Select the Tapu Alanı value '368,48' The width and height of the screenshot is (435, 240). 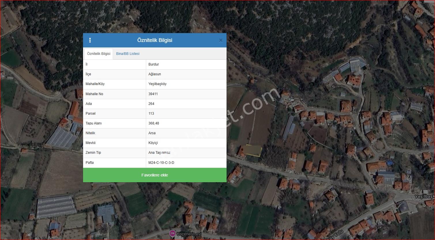pos(154,123)
